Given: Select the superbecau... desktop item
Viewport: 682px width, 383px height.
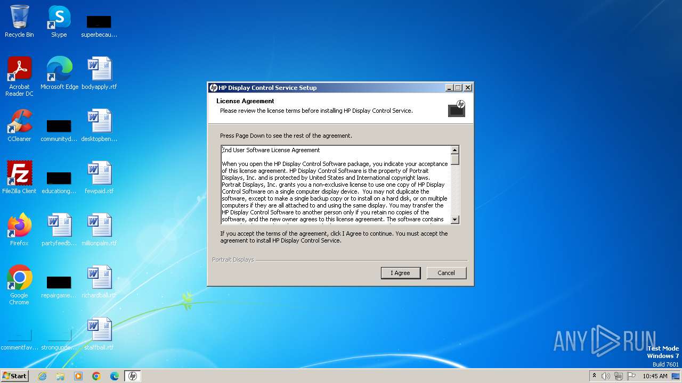Looking at the screenshot, I should (x=99, y=24).
